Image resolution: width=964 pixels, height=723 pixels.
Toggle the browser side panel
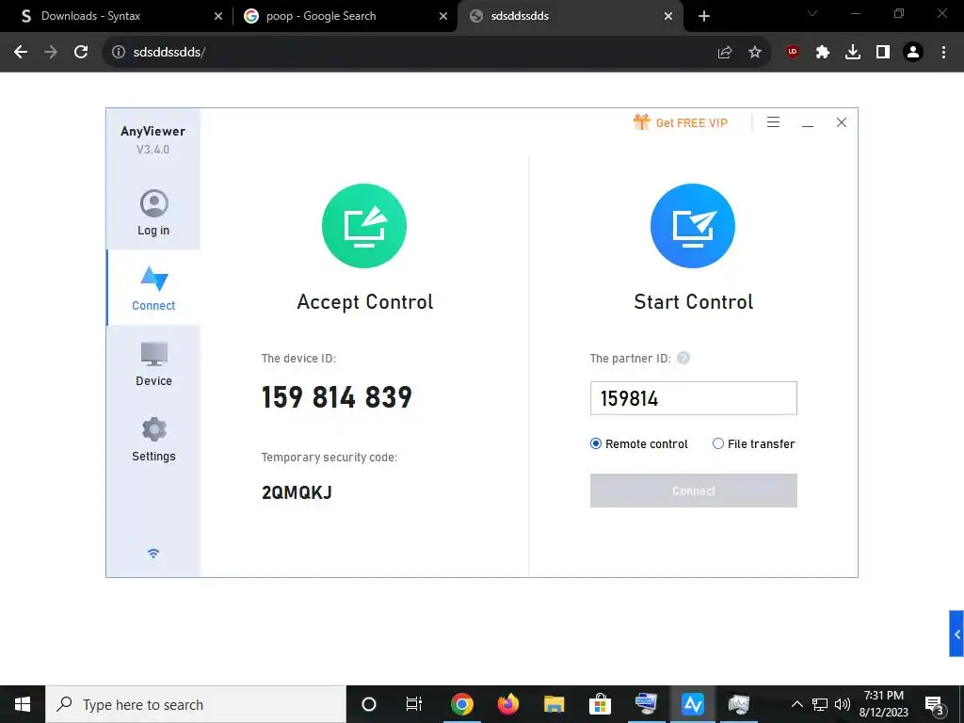[883, 53]
